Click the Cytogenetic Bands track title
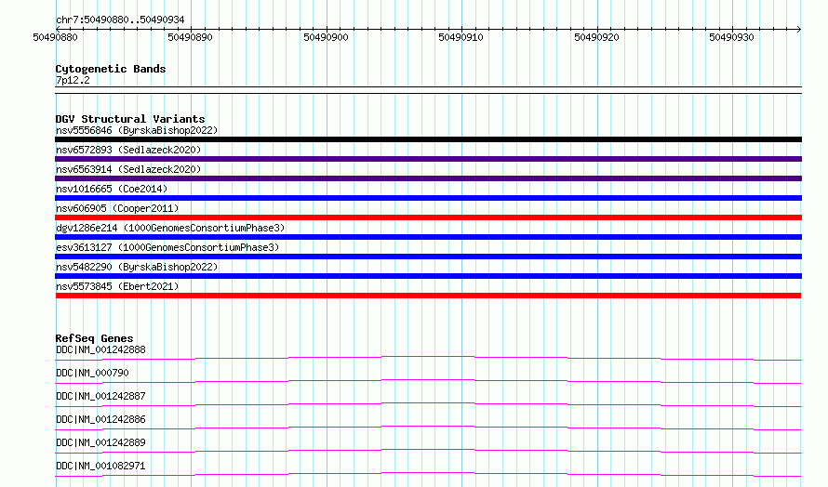 [111, 69]
